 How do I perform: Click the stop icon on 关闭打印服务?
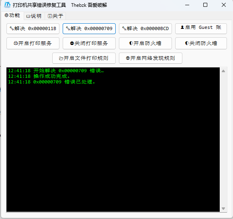click(72, 43)
